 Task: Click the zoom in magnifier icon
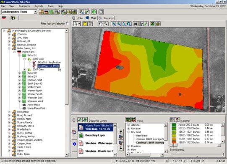pos(113,24)
